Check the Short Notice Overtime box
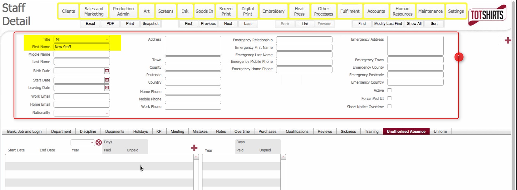The image size is (517, 190). click(x=389, y=106)
